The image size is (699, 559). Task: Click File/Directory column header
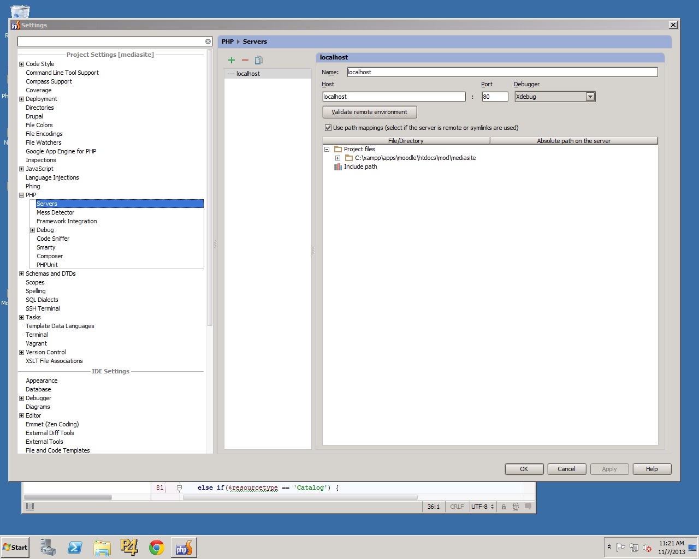pos(406,141)
